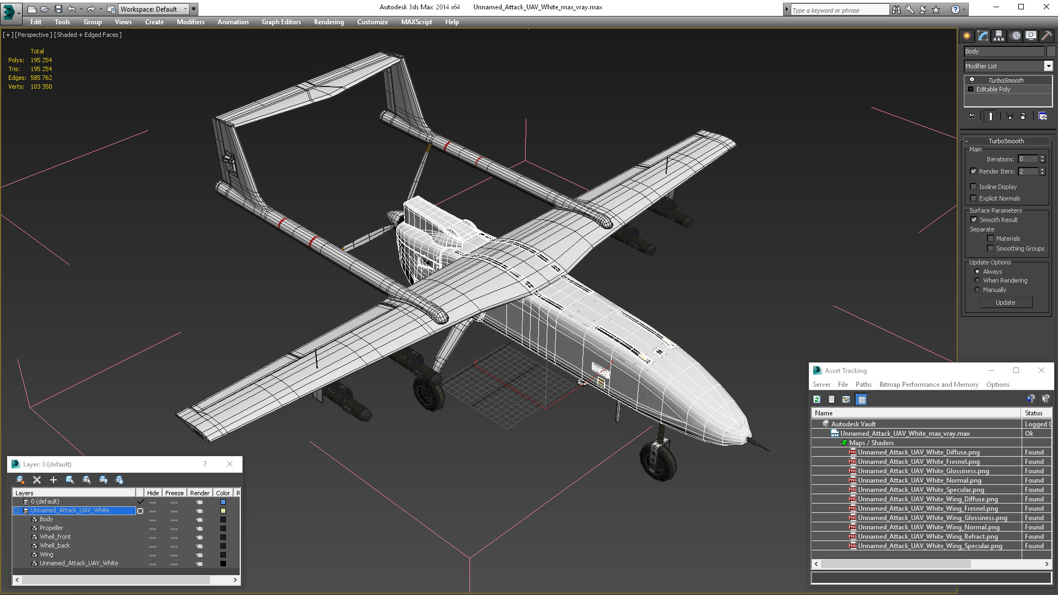The height and width of the screenshot is (595, 1058).
Task: Open the MAXScript menu
Action: click(x=416, y=22)
